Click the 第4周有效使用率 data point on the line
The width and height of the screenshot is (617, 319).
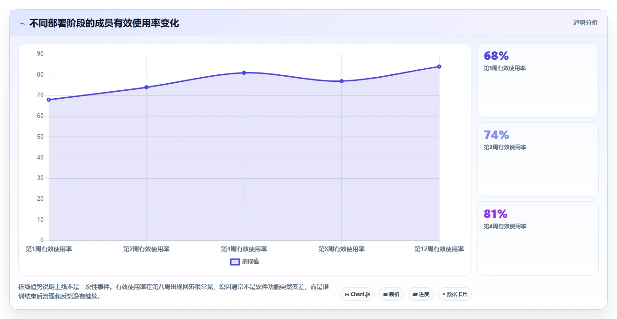244,72
